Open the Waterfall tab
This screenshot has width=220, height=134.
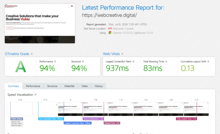pyautogui.click(x=69, y=86)
